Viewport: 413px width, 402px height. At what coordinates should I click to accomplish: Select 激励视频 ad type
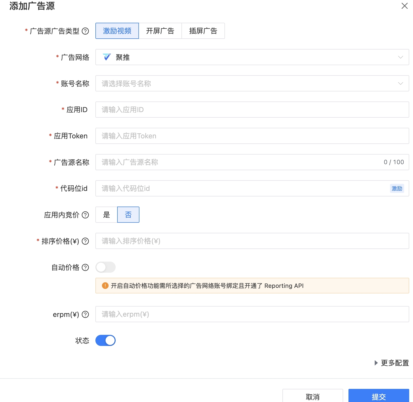click(117, 31)
